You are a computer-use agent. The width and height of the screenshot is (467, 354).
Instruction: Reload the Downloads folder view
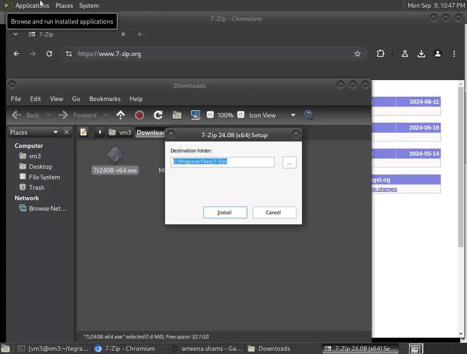click(158, 115)
